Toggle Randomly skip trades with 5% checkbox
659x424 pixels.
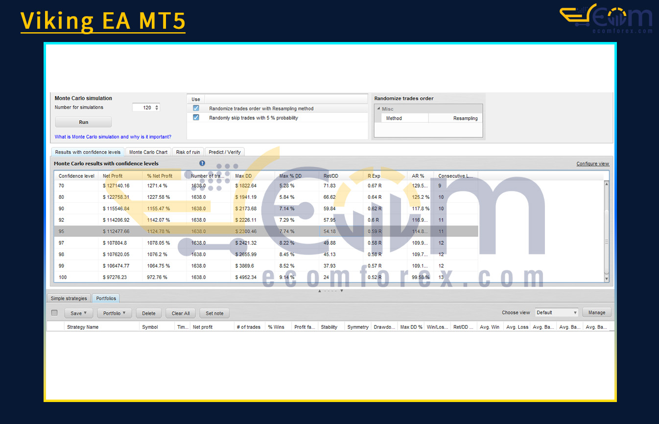(x=196, y=118)
